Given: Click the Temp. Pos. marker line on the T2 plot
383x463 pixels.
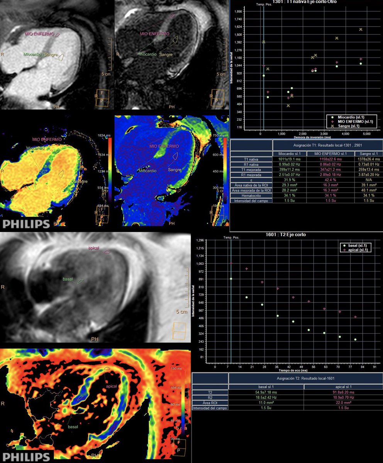Looking at the screenshot, I should (x=230, y=301).
